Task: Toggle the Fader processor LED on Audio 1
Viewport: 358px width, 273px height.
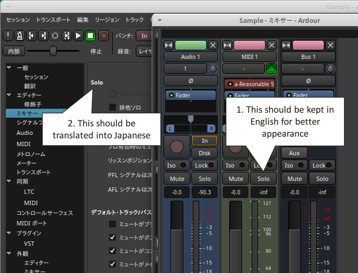Action: coord(171,95)
